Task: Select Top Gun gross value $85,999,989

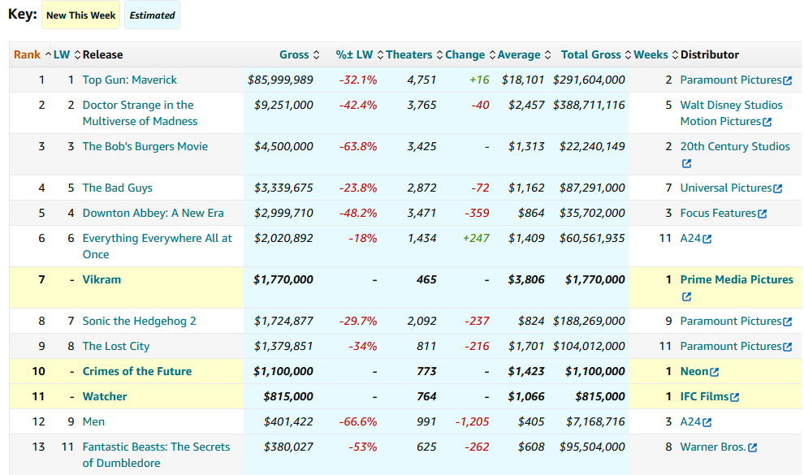Action: pos(280,80)
